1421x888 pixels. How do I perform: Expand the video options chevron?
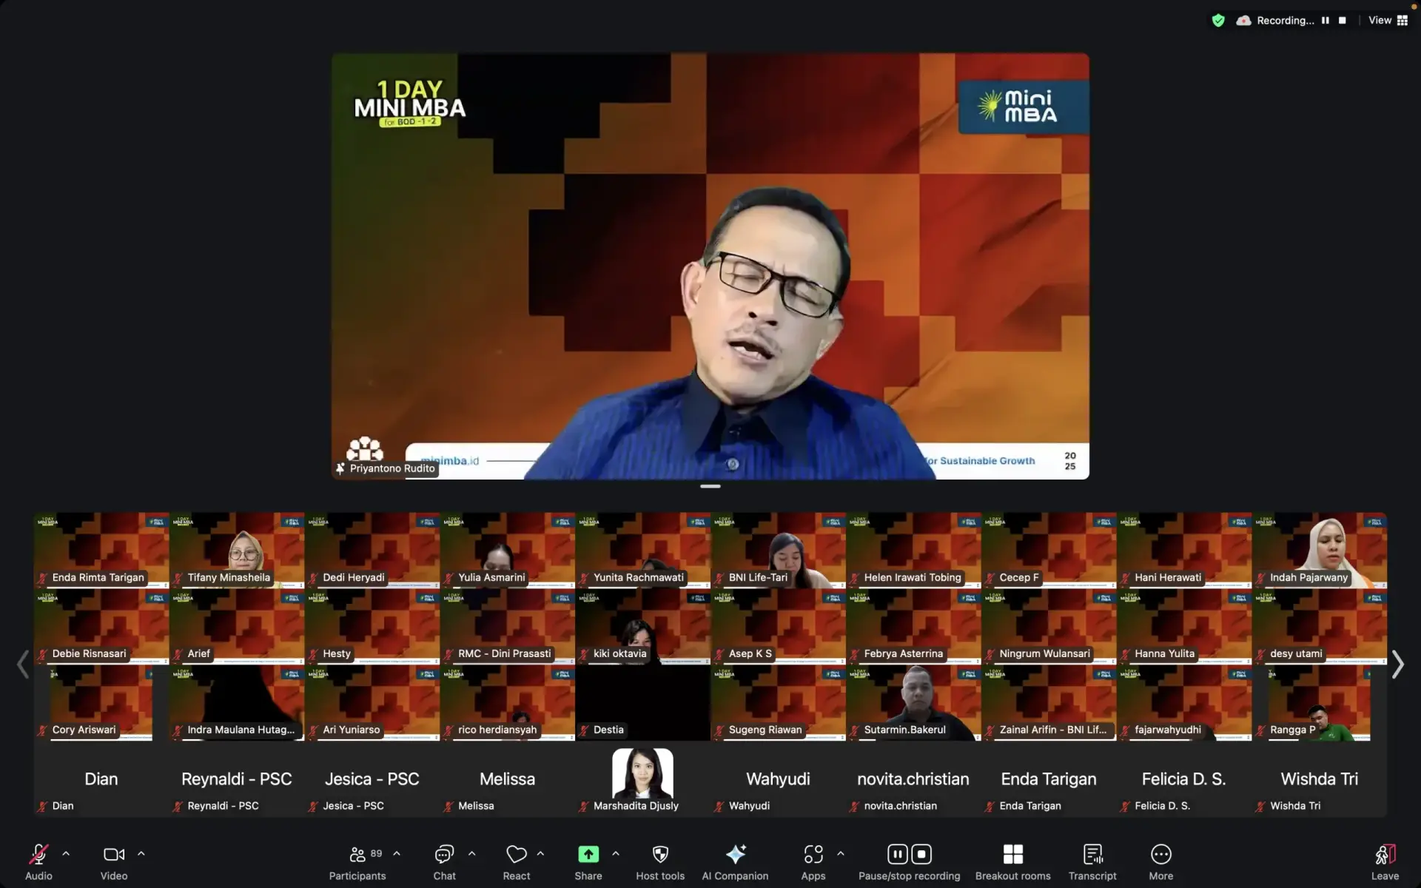coord(141,853)
